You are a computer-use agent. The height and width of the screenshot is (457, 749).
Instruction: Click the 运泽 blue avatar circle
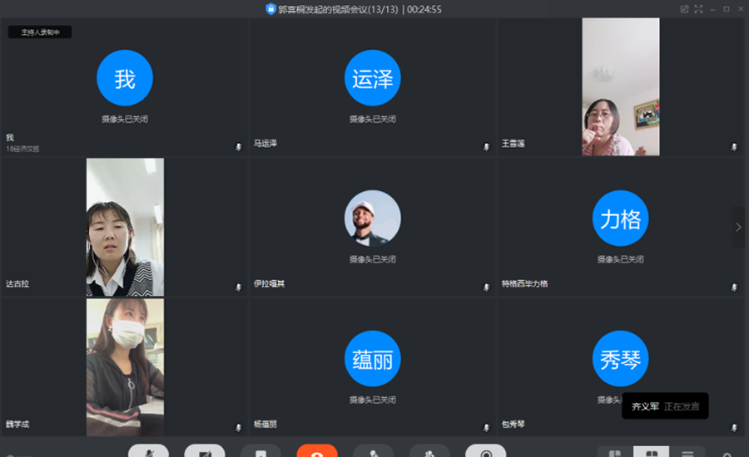tap(372, 78)
